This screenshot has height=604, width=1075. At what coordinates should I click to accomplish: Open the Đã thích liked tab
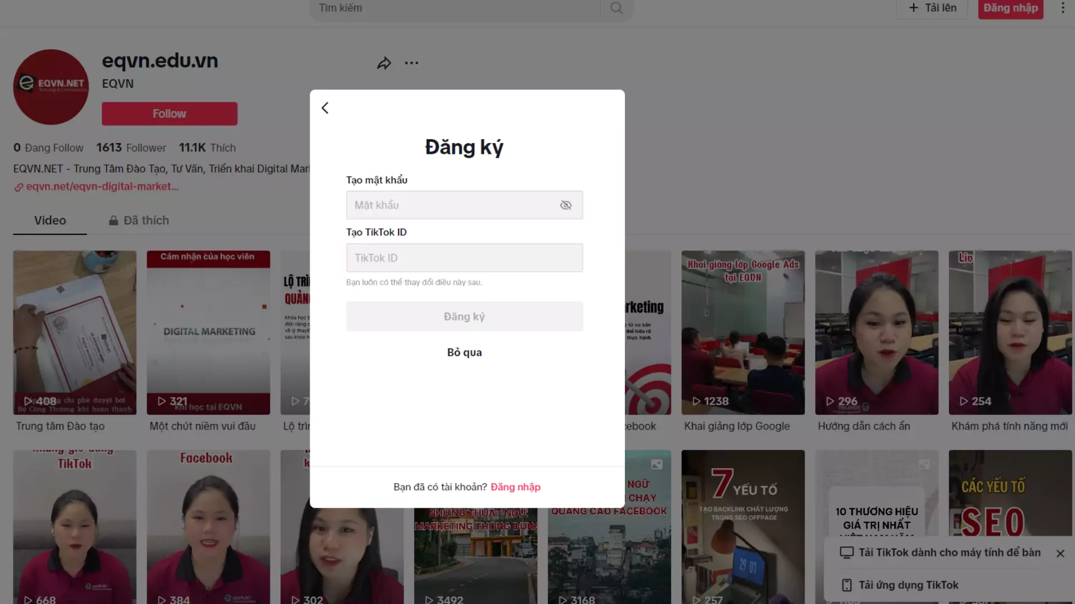139,220
